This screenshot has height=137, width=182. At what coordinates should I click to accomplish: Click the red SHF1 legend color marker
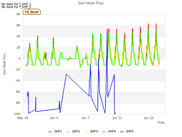point(50,132)
